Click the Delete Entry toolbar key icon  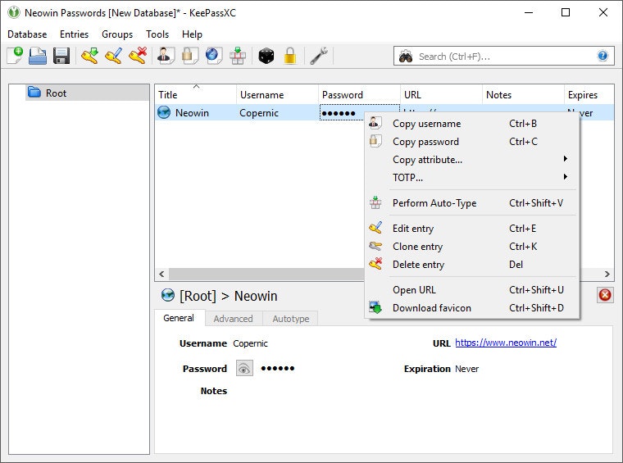pos(138,56)
